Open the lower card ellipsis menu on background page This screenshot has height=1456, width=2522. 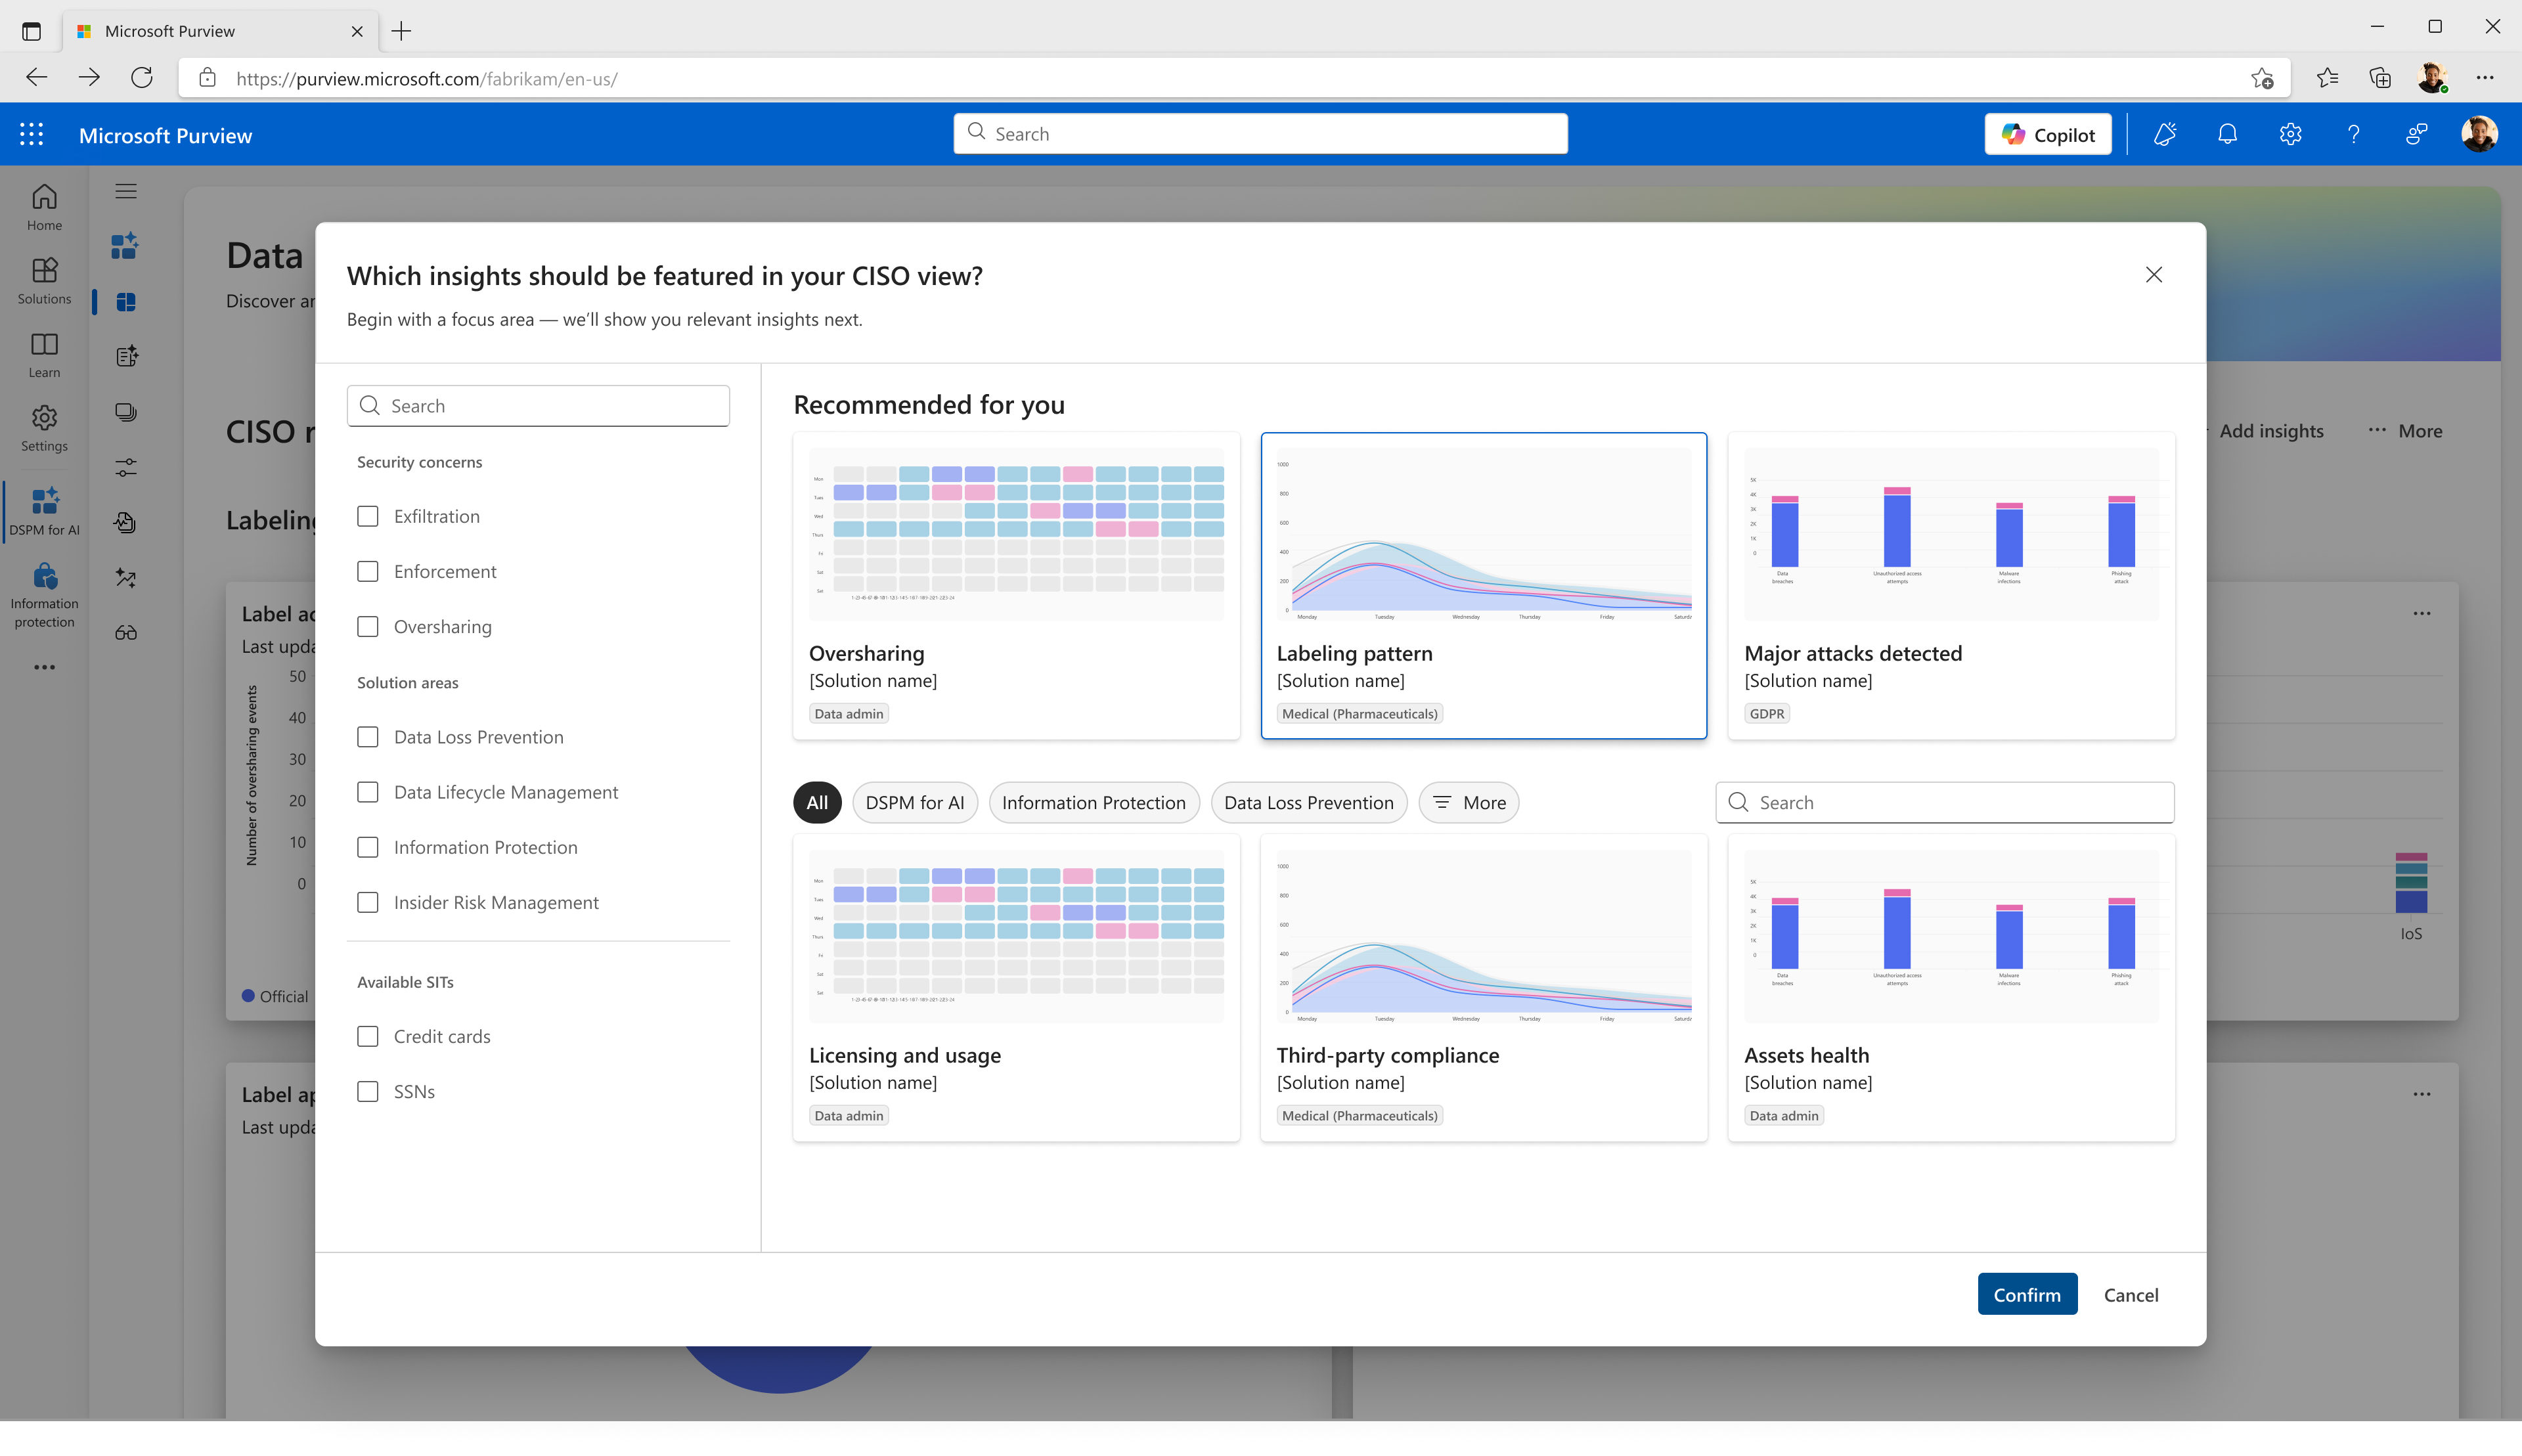[x=2422, y=1094]
